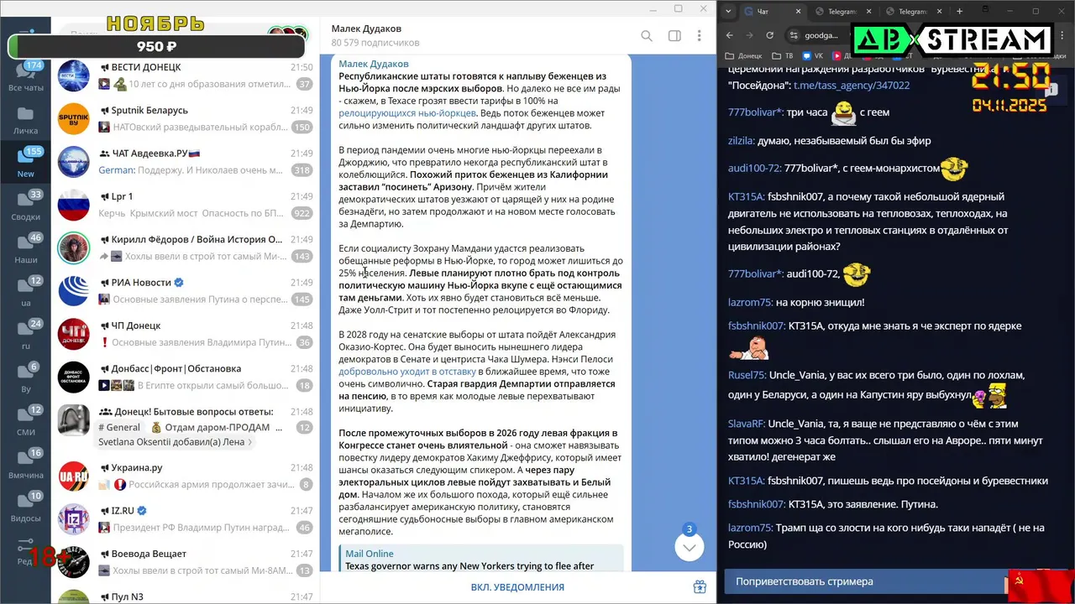Open the Донбасс|Фронт|Обстановка channel

click(185, 377)
